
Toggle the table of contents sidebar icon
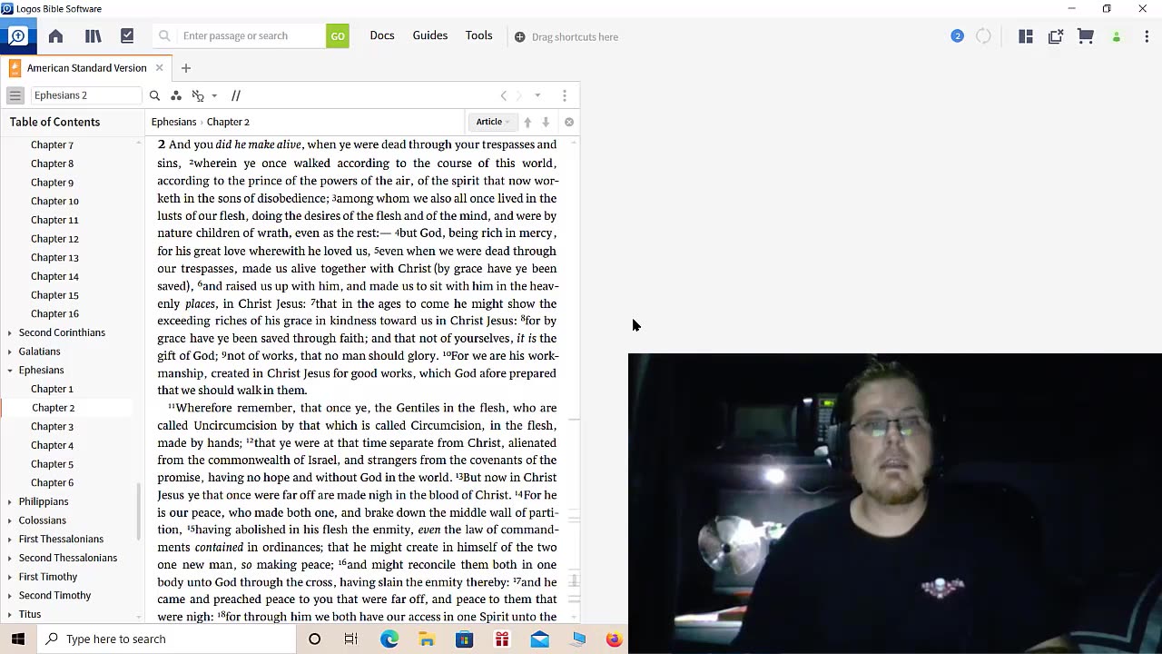(x=15, y=95)
